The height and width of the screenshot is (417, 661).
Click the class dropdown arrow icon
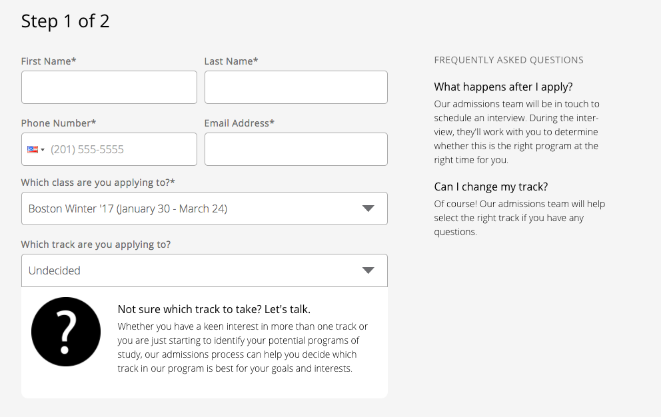(x=368, y=209)
